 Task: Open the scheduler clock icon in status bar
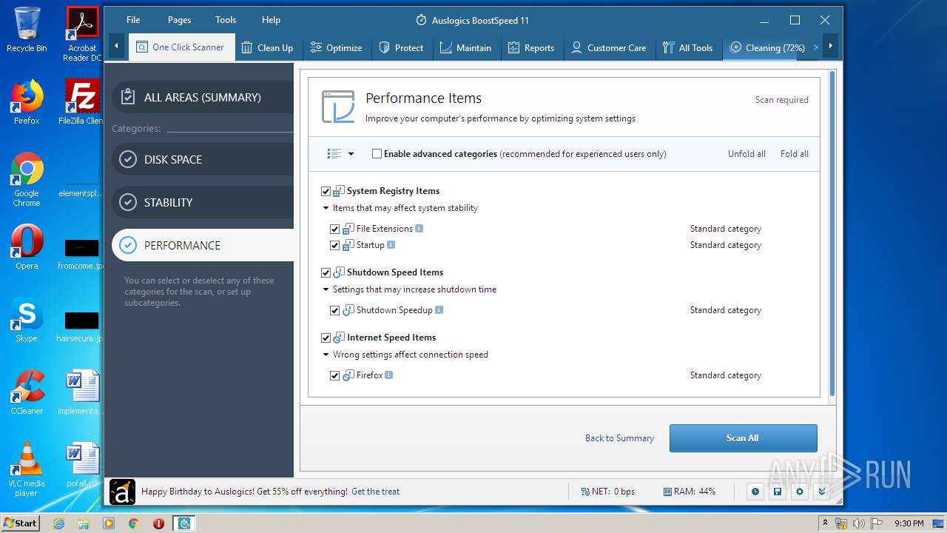coord(755,491)
